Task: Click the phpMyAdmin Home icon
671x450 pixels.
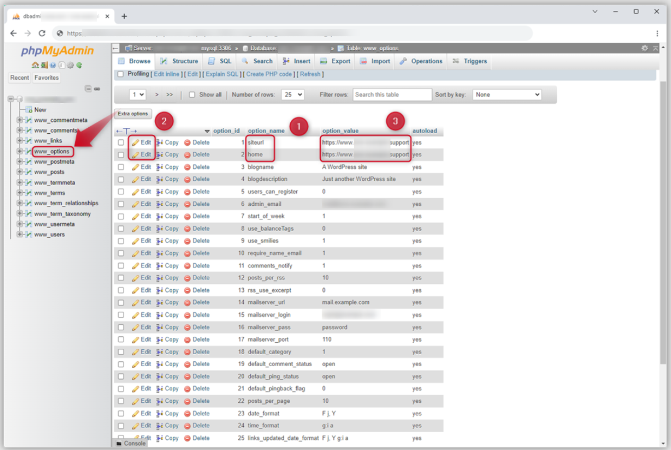Action: (x=35, y=66)
